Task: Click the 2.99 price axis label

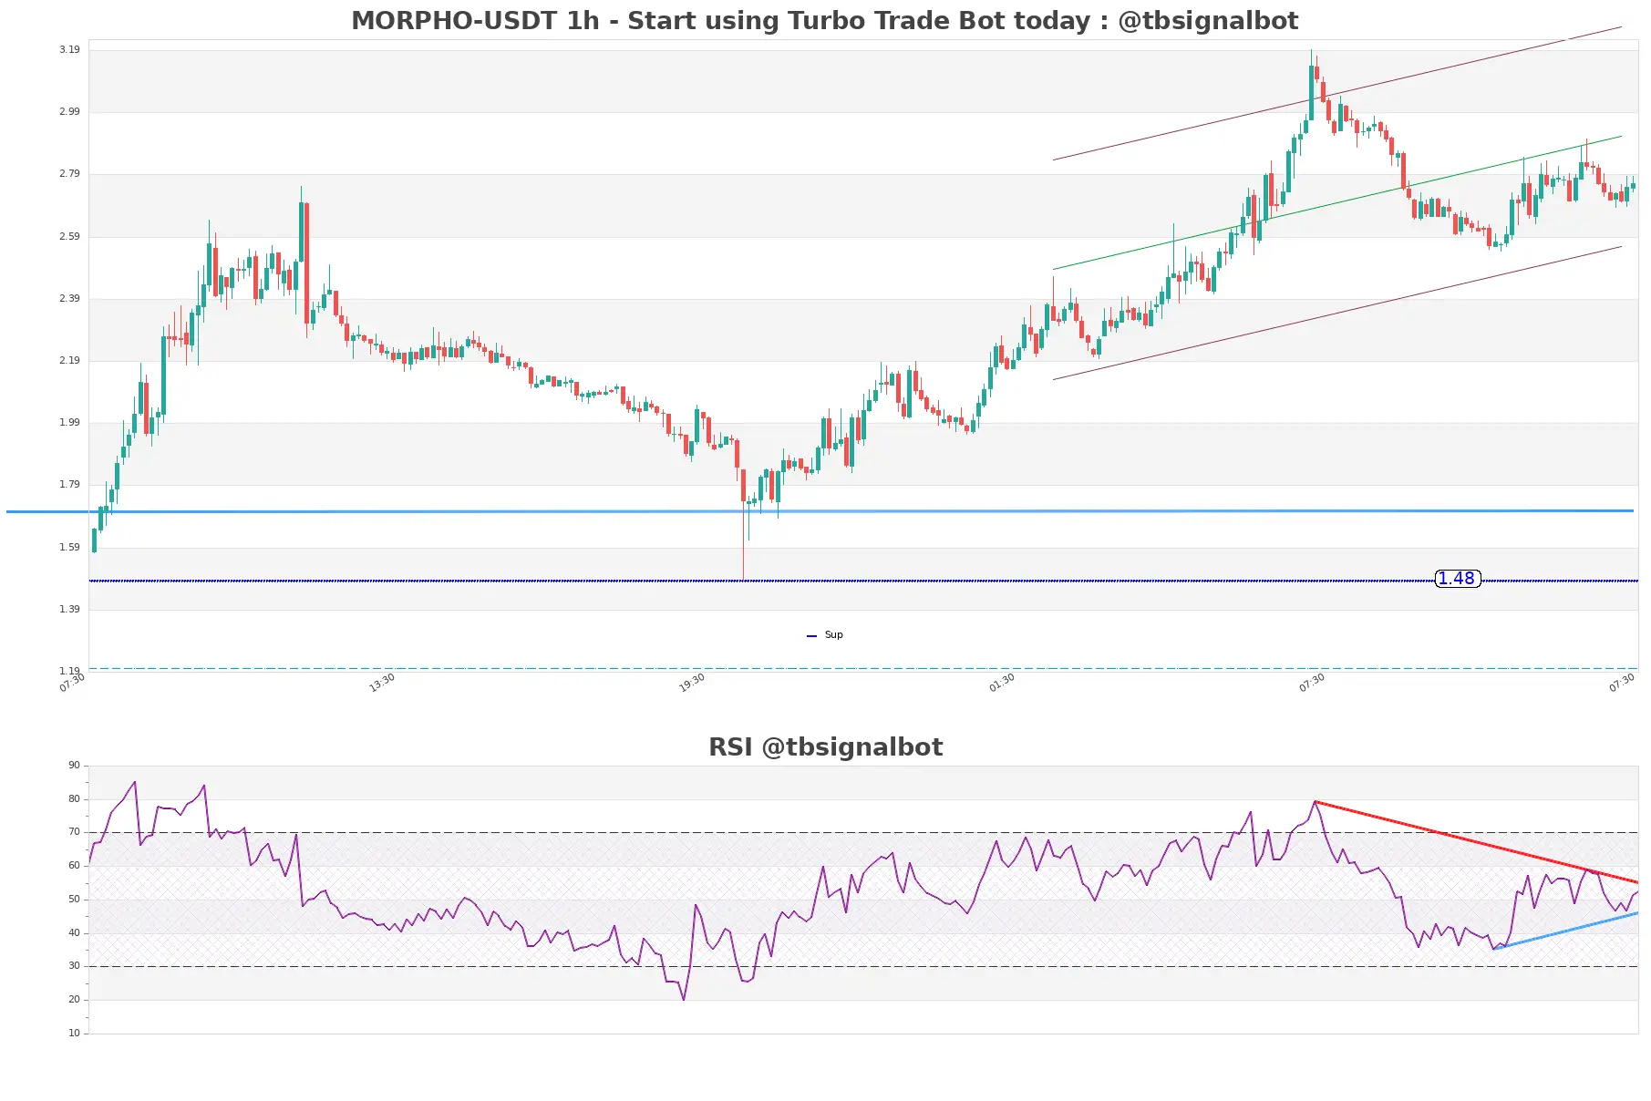Action: click(x=69, y=111)
